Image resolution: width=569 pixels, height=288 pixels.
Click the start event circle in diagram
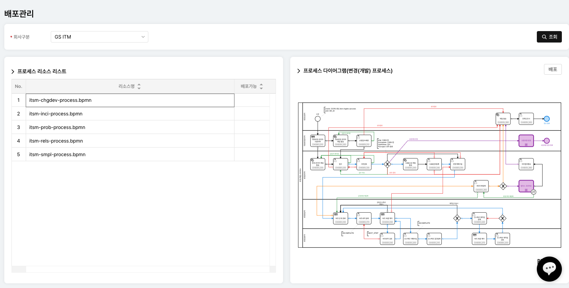pos(317,119)
